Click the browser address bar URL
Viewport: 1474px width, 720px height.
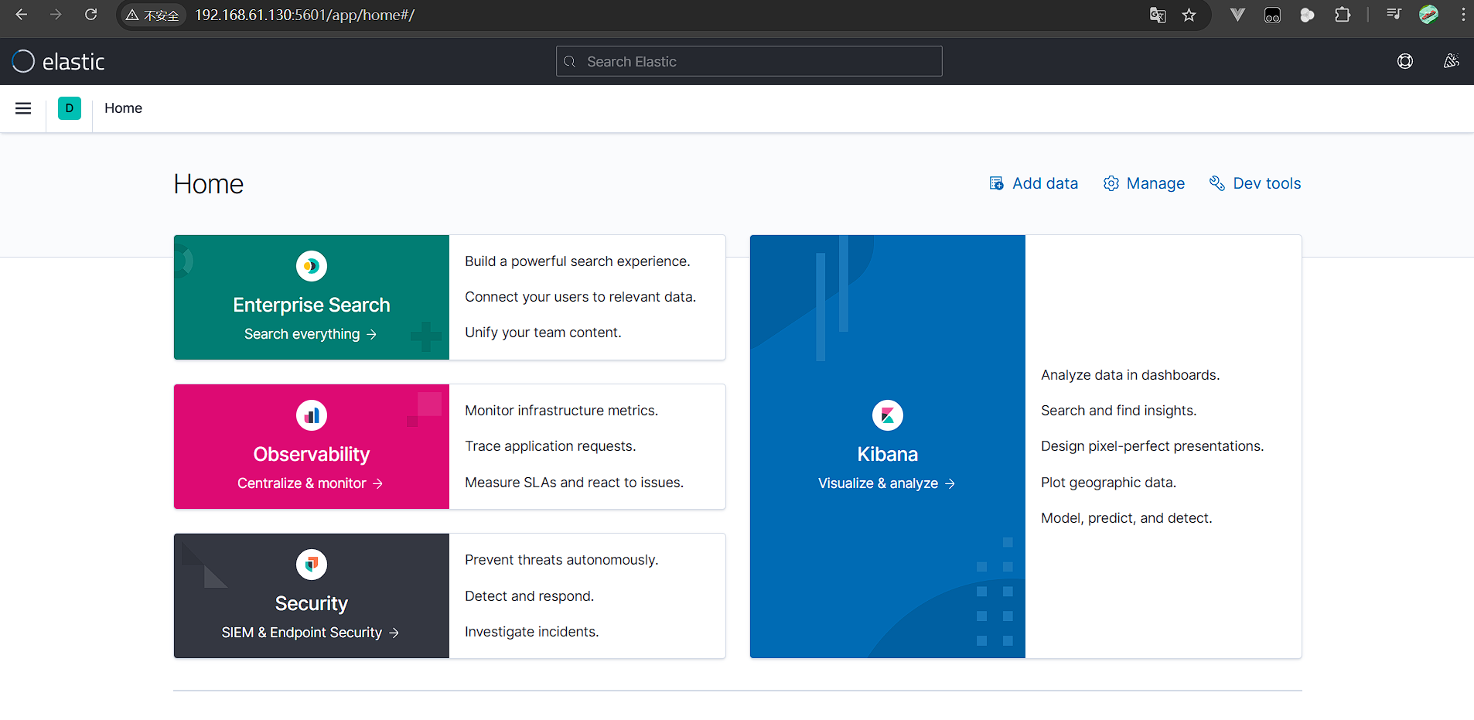tap(305, 15)
